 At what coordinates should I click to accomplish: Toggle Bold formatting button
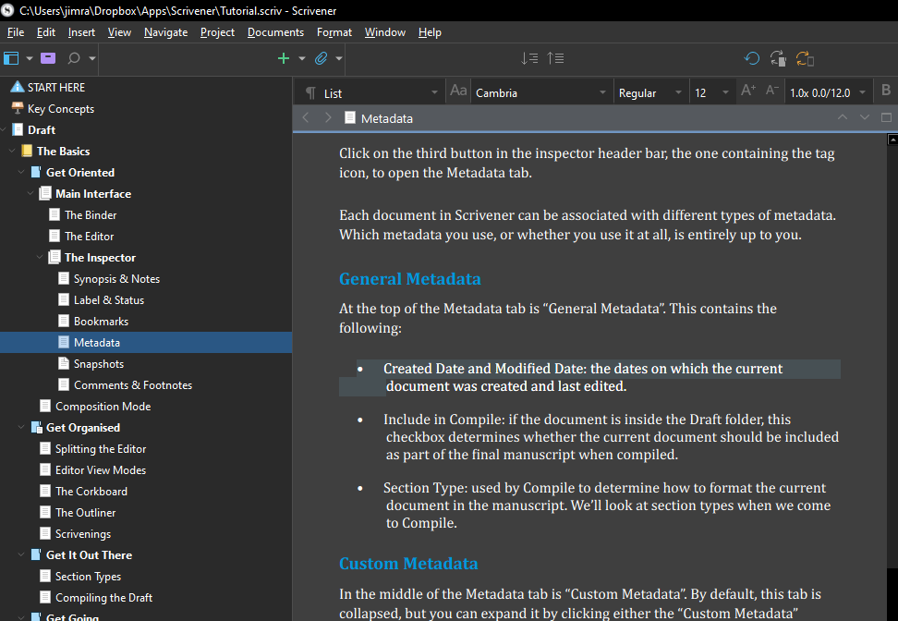886,91
